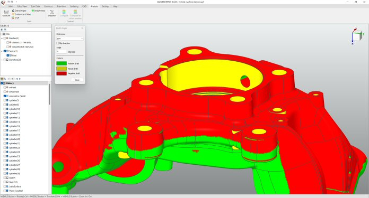Click the Compare deviation icon
The image size is (369, 198).
pos(64,12)
